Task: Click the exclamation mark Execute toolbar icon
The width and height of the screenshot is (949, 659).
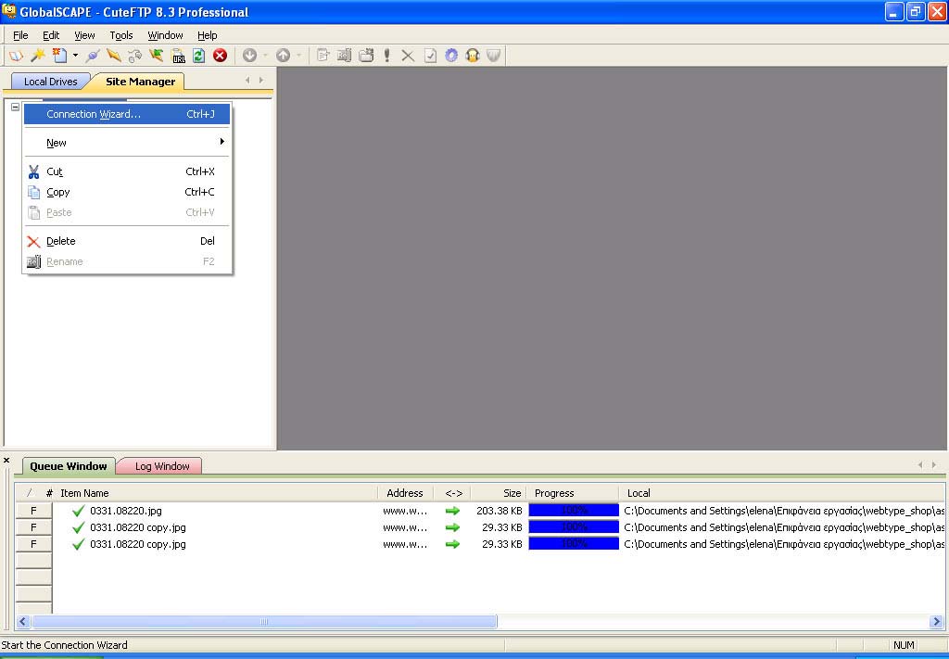Action: pyautogui.click(x=387, y=56)
